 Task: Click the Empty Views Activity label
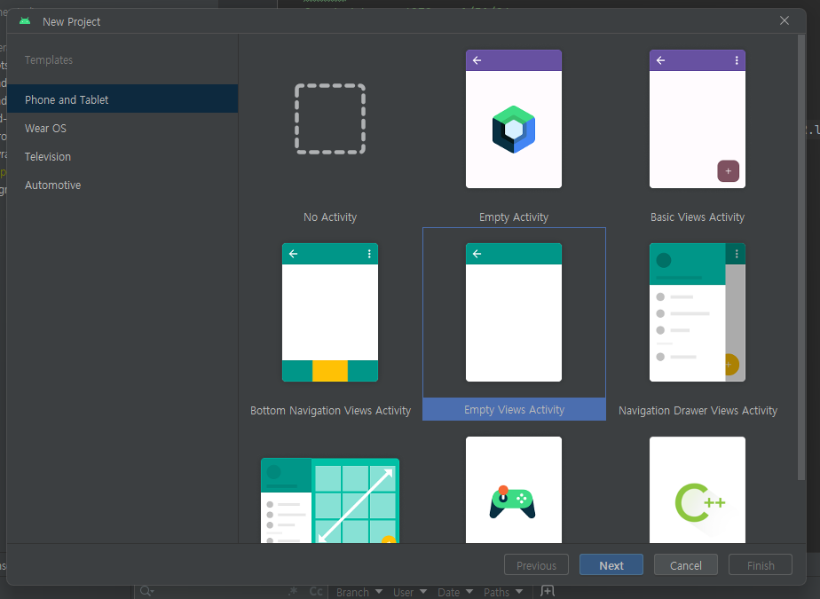(514, 410)
